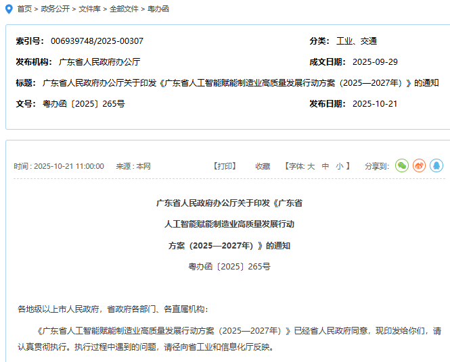This screenshot has width=450, height=362.
Task: Open 粤办函 breadcrumb link
Action: click(158, 9)
